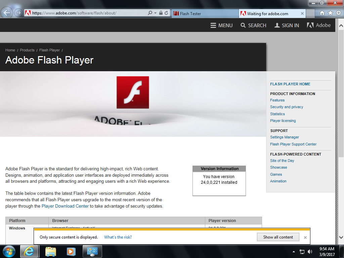This screenshot has height=258, width=344.
Task: Click the Version Information box text
Action: 219,179
